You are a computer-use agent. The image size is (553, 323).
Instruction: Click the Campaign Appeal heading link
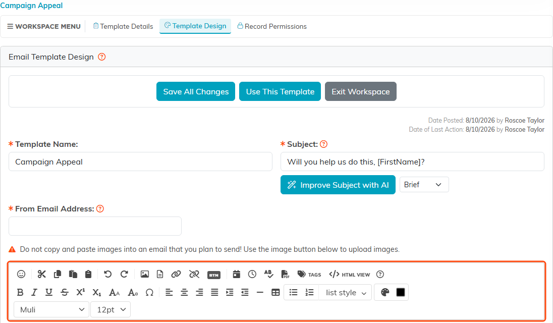(31, 5)
